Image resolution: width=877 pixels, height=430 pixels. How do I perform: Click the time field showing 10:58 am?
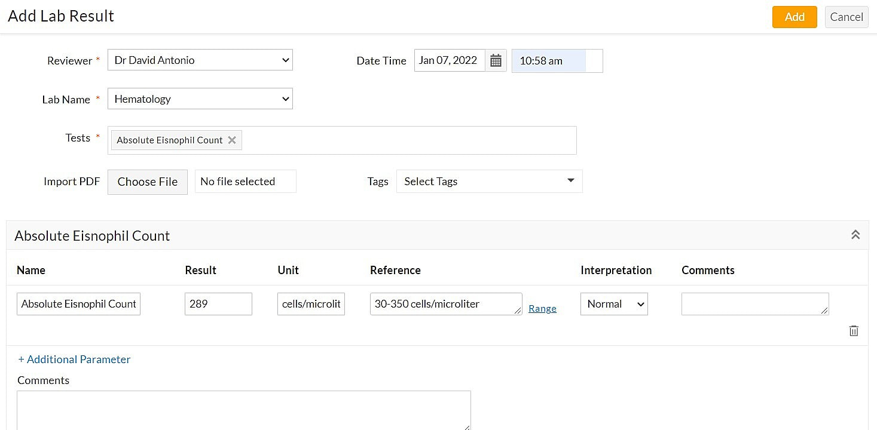click(x=549, y=61)
